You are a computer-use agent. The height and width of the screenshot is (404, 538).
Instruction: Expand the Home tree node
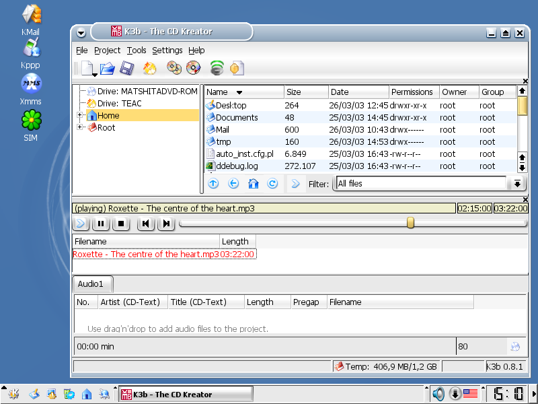pyautogui.click(x=79, y=115)
